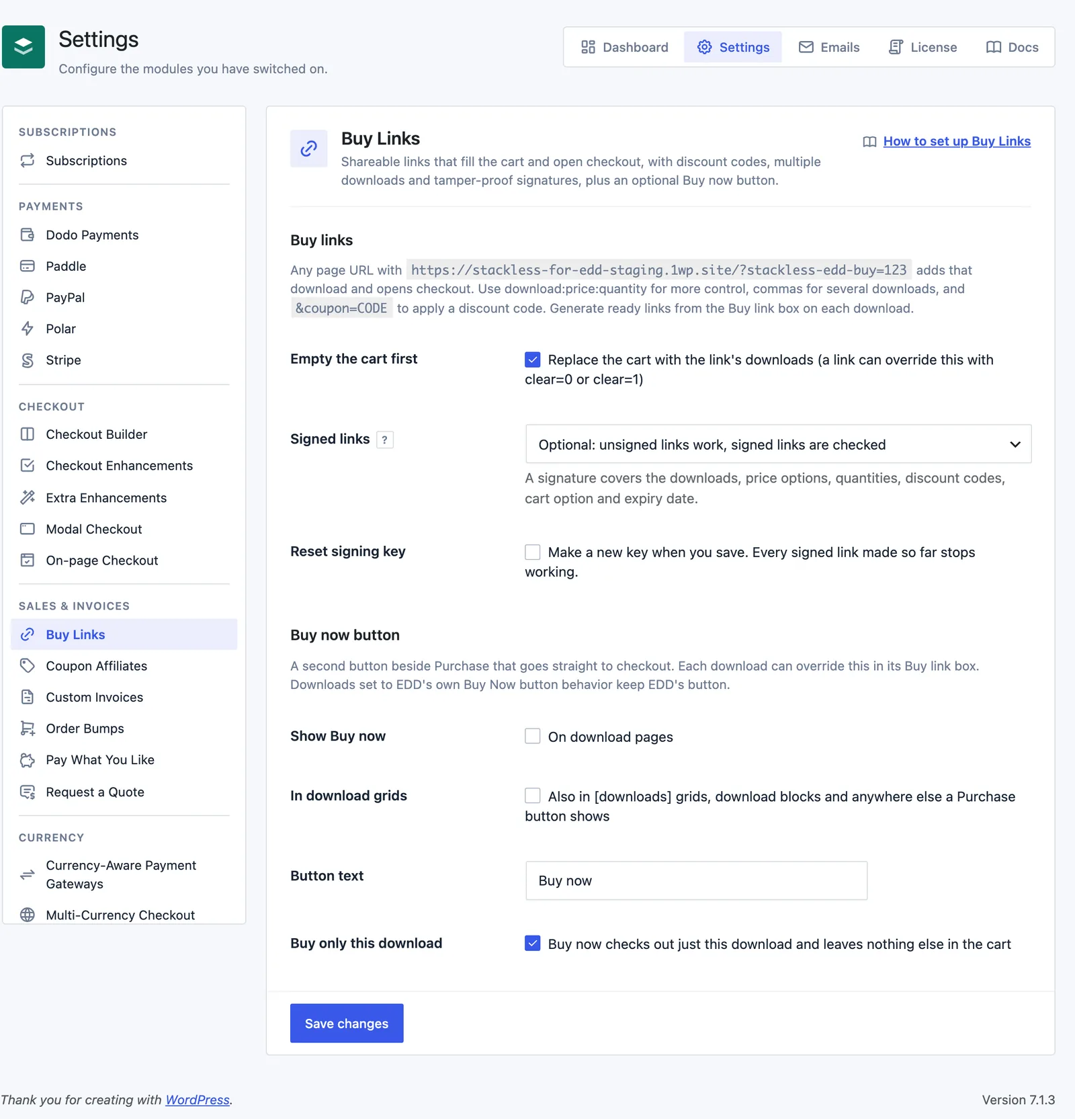The image size is (1075, 1119).
Task: Enable Reset signing key checkbox
Action: [533, 552]
